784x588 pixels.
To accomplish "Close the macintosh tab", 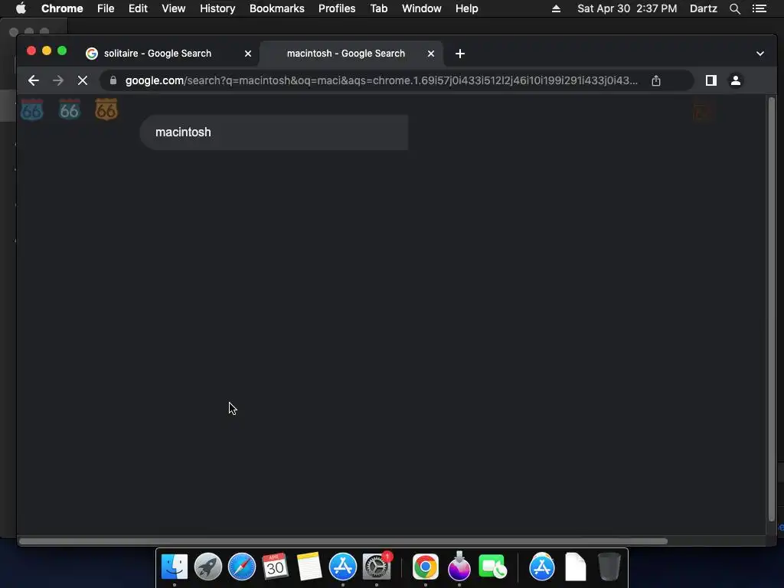I will coord(431,54).
